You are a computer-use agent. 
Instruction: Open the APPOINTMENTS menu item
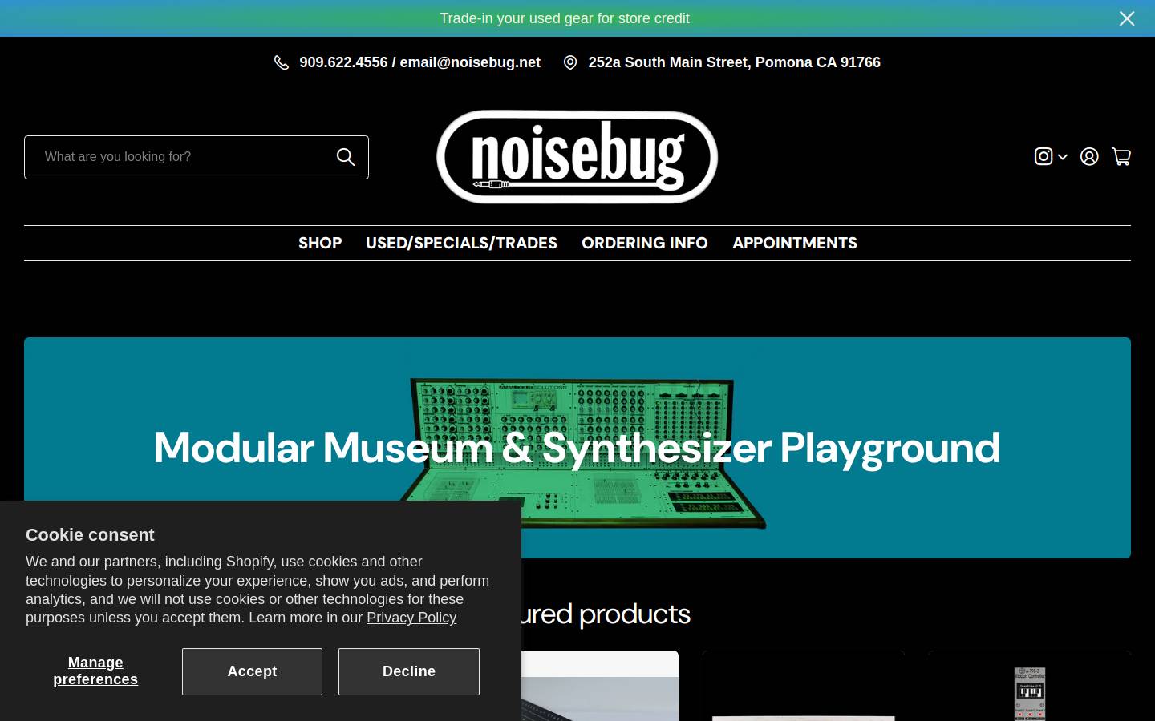pos(795,243)
